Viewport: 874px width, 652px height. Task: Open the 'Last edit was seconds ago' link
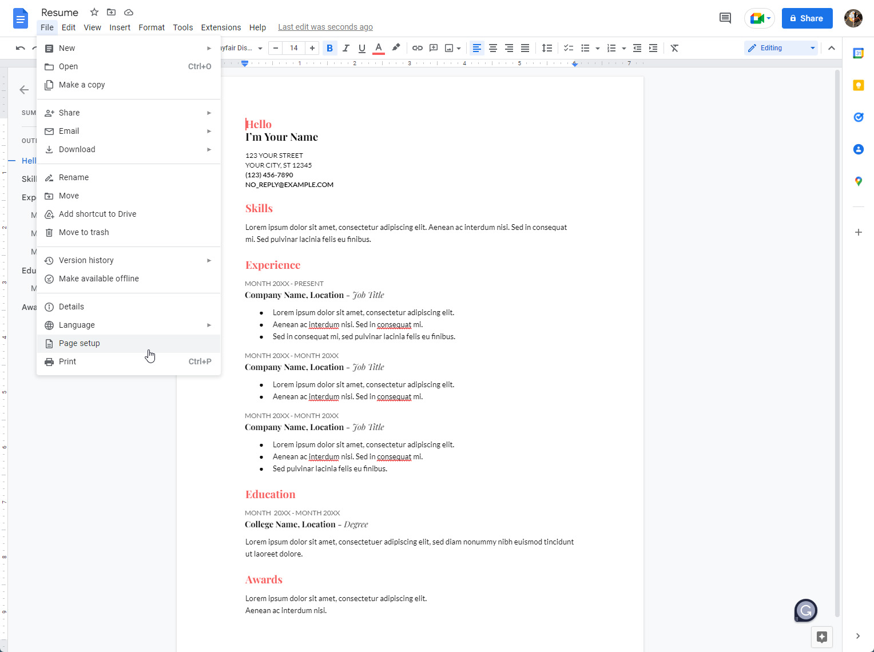(325, 27)
